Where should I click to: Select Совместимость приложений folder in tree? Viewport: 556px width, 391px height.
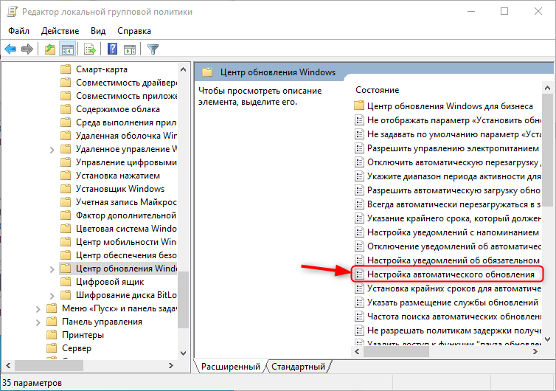pyautogui.click(x=119, y=96)
